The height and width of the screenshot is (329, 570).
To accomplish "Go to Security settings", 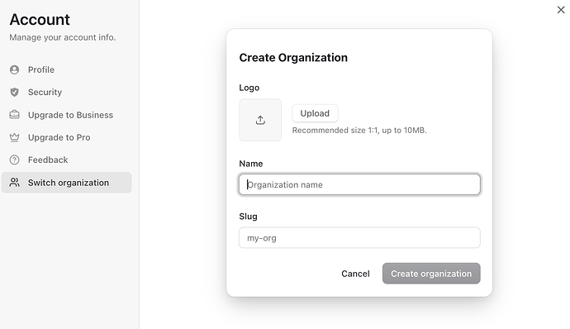I will point(67,92).
